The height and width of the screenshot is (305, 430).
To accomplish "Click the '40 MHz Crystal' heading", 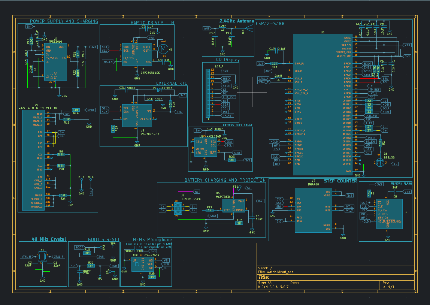I will (x=49, y=239).
